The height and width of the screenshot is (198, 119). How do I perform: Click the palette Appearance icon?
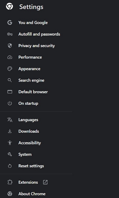pyautogui.click(x=10, y=69)
